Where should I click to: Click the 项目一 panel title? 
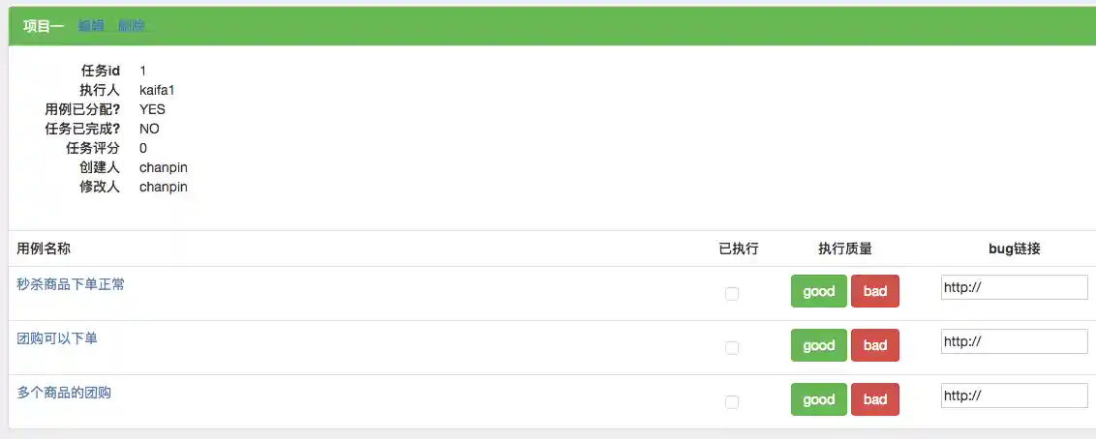44,25
